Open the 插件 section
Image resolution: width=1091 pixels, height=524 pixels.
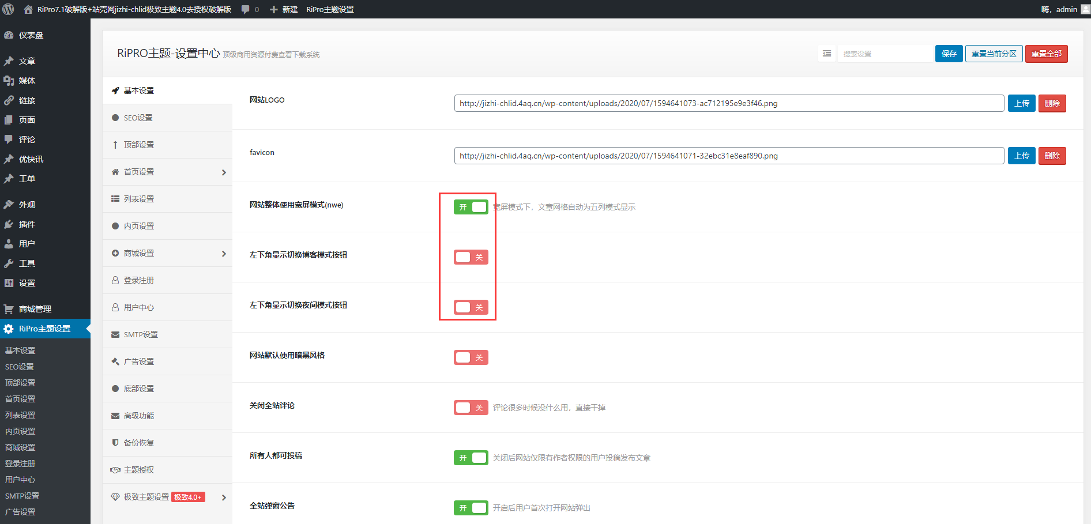point(27,224)
